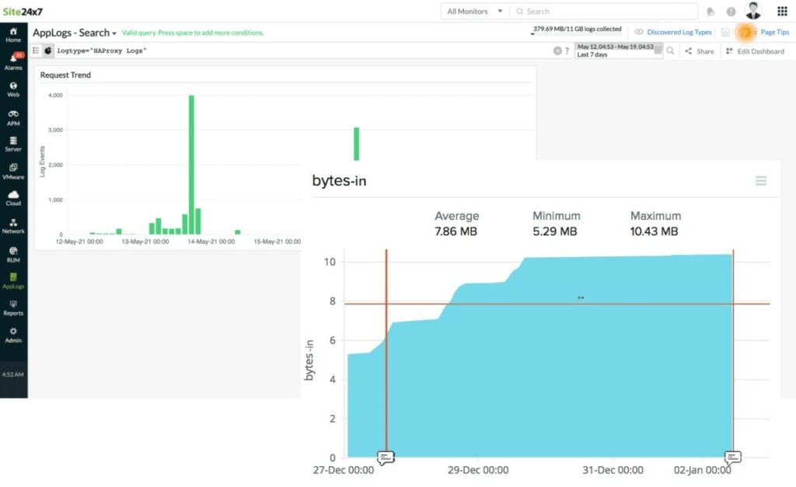
Task: Open the Last 7 days time range selector
Action: tap(618, 50)
